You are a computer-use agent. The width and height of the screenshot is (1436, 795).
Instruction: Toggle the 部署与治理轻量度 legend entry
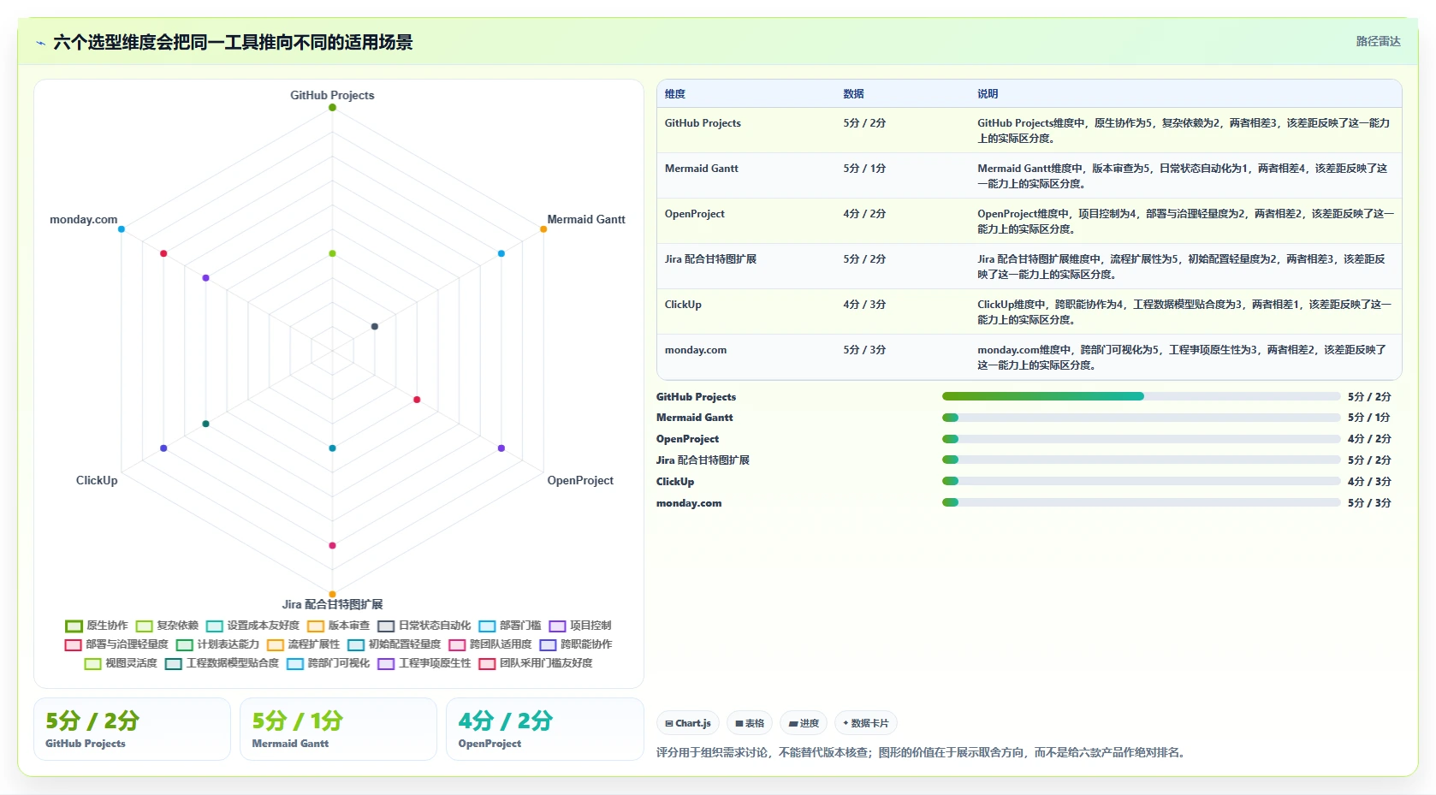point(116,644)
